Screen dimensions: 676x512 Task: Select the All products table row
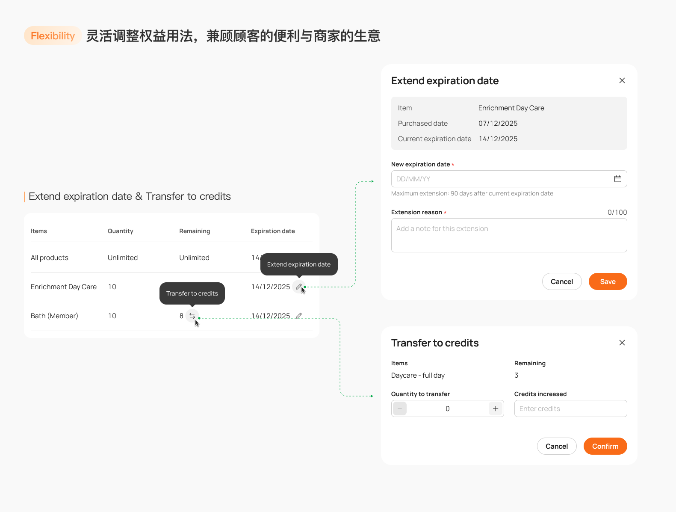tap(171, 257)
